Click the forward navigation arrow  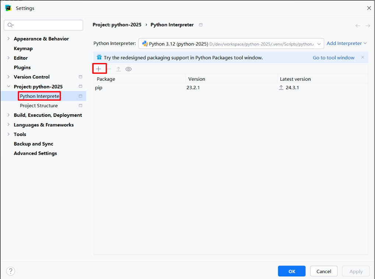point(367,25)
